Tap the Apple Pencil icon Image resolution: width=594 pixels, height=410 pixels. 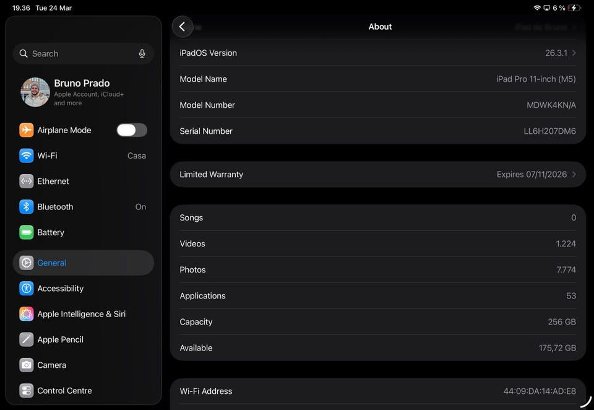(x=27, y=339)
